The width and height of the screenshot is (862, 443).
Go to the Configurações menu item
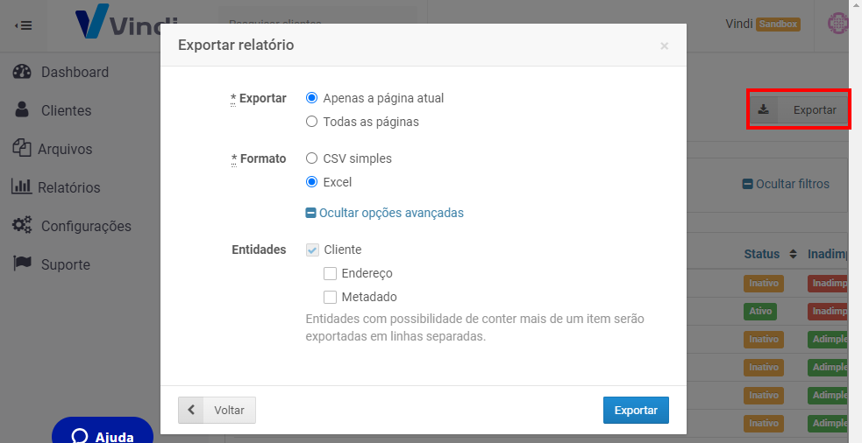86,226
